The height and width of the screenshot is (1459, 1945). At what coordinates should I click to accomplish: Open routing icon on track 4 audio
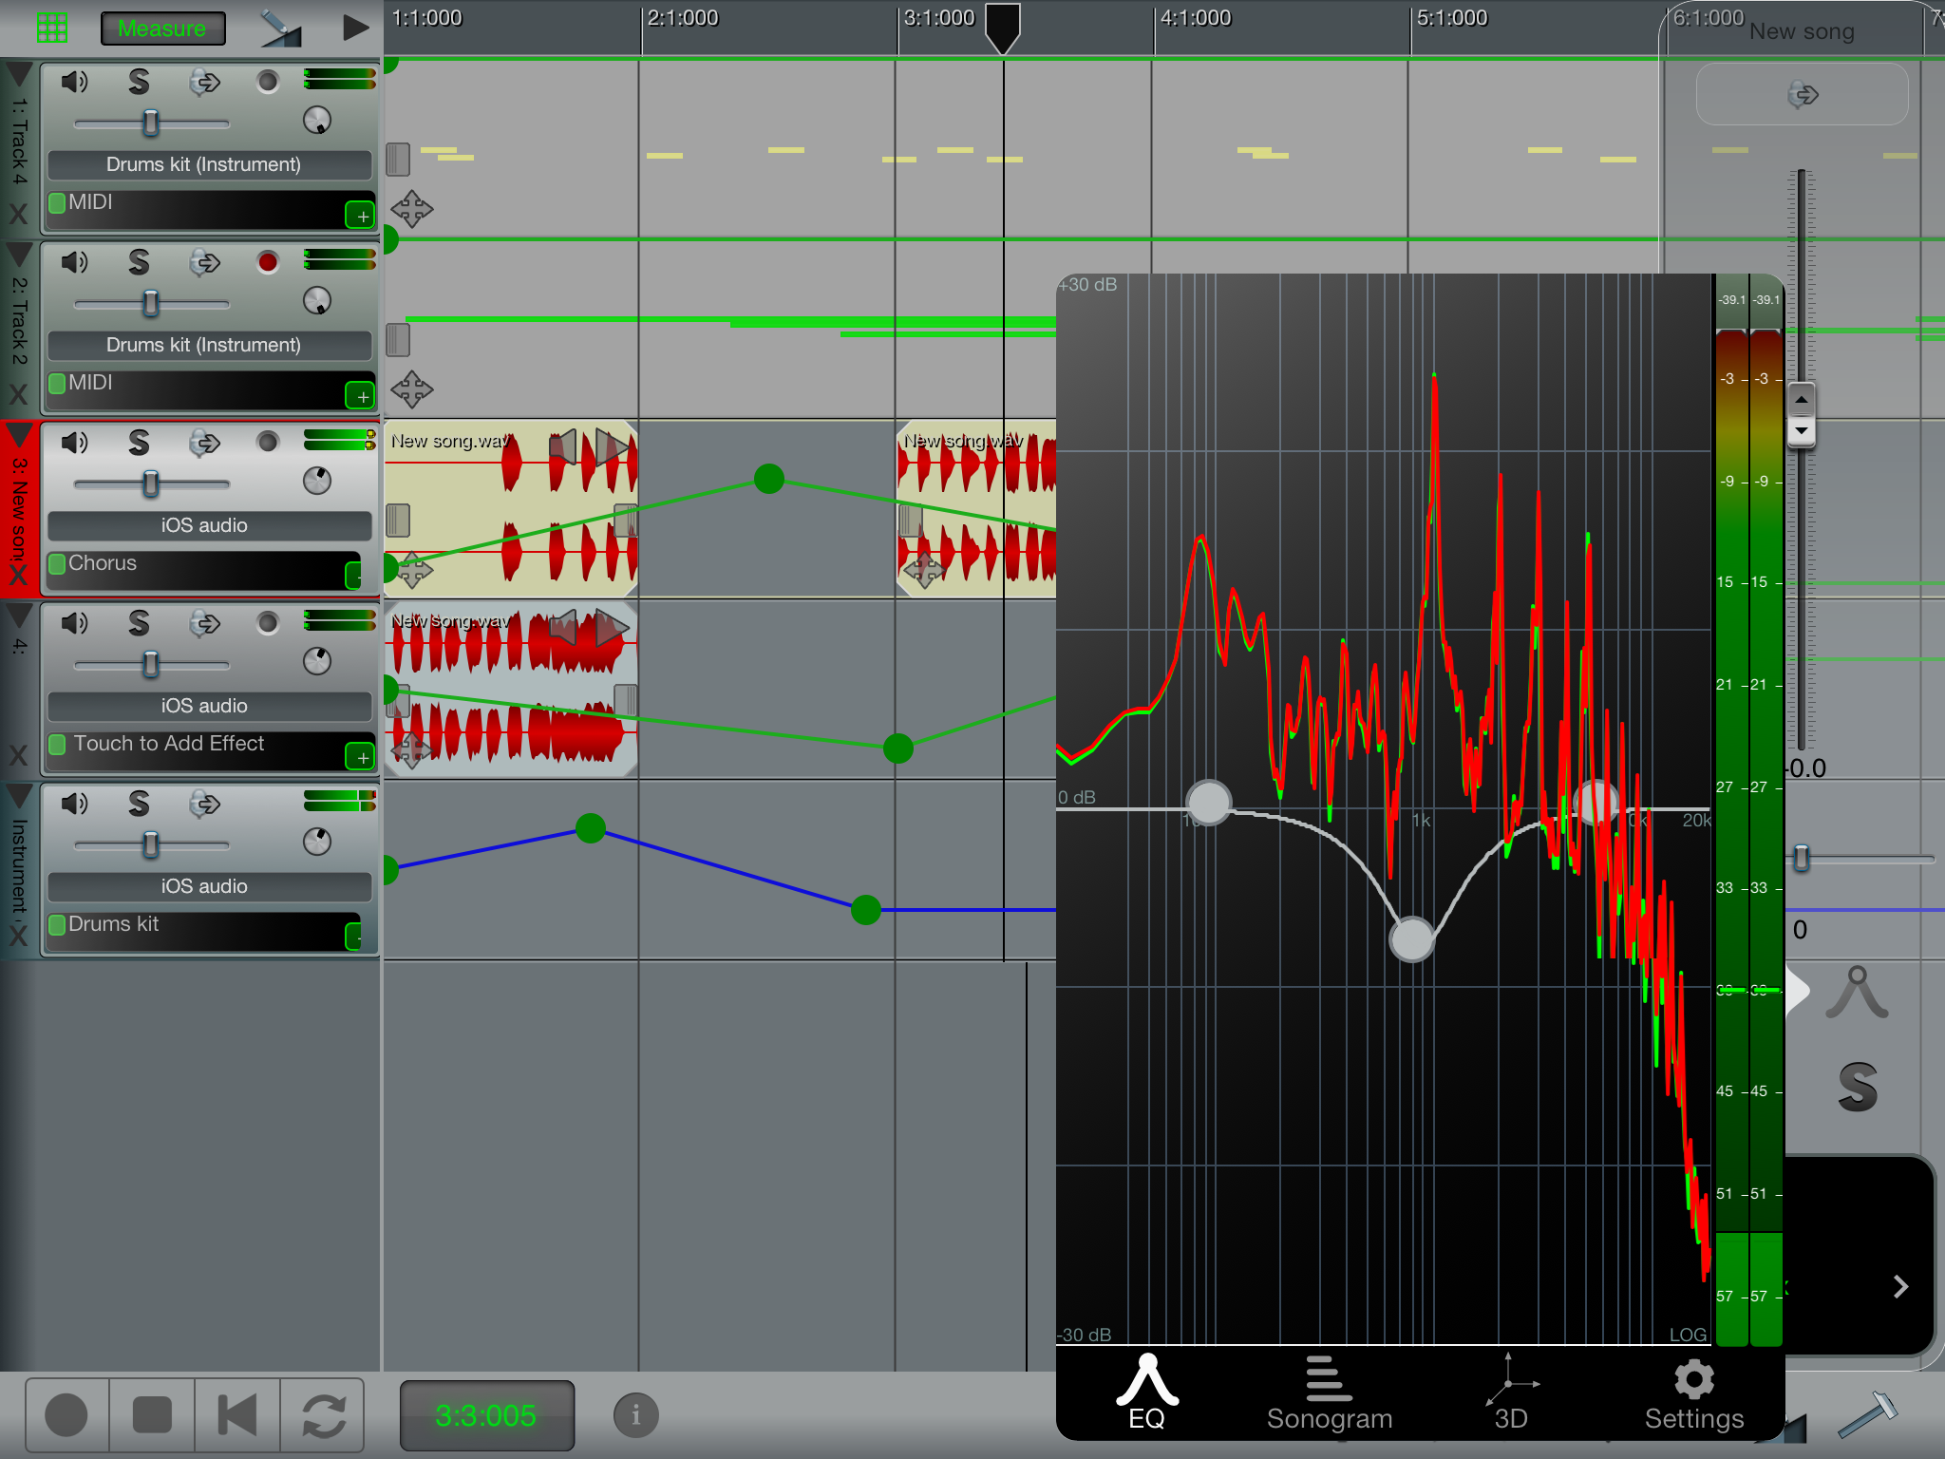[204, 624]
